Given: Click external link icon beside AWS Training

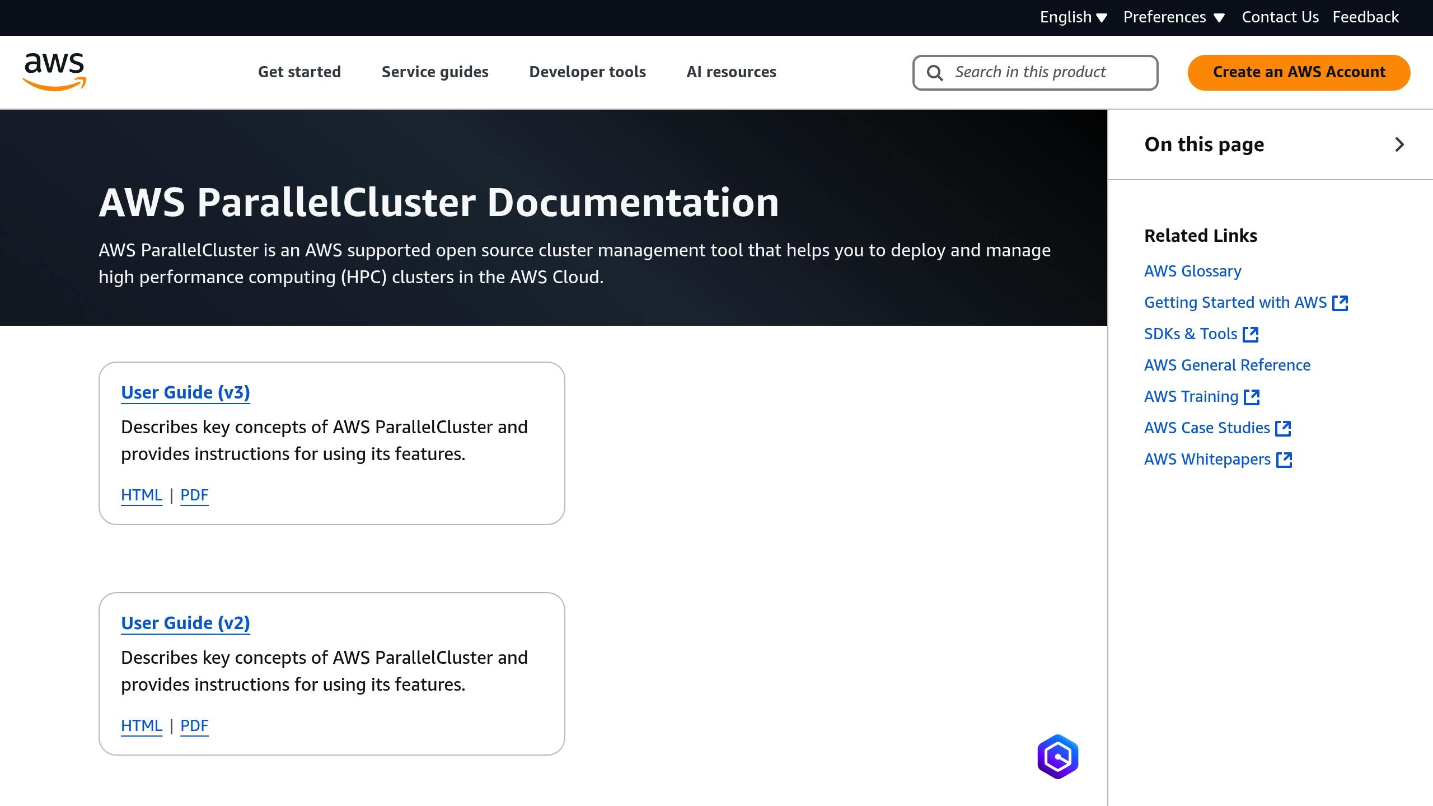Looking at the screenshot, I should 1252,397.
